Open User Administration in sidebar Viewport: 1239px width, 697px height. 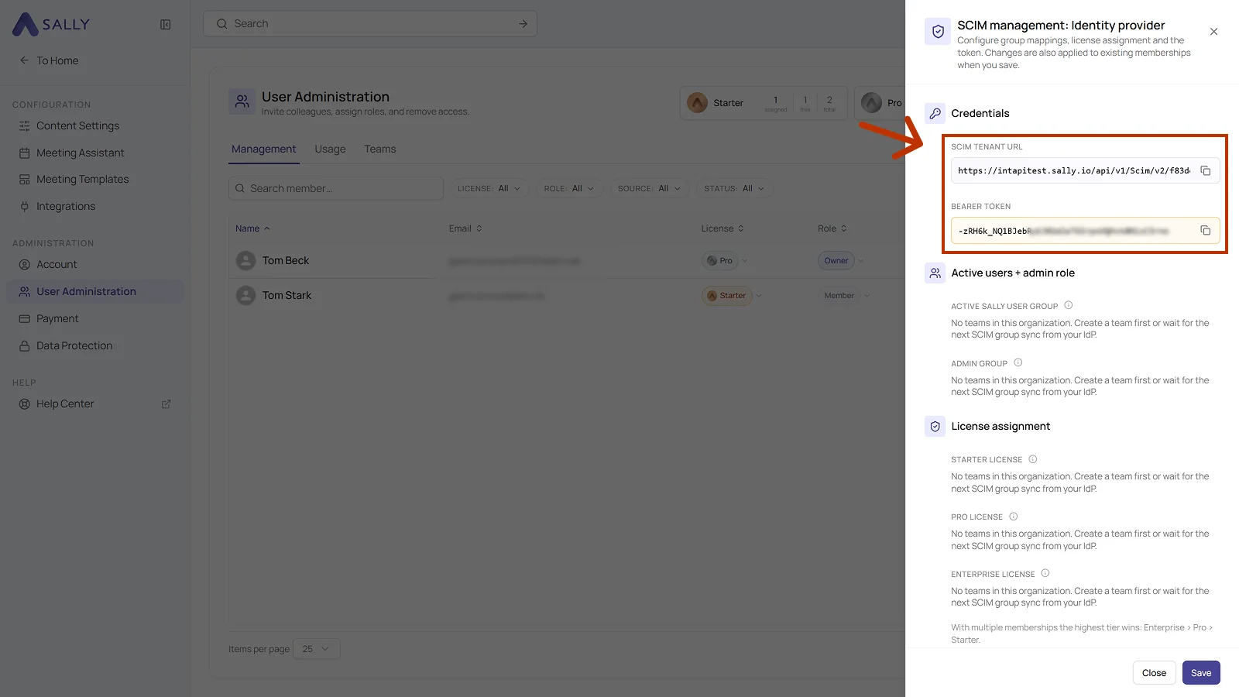pyautogui.click(x=94, y=291)
